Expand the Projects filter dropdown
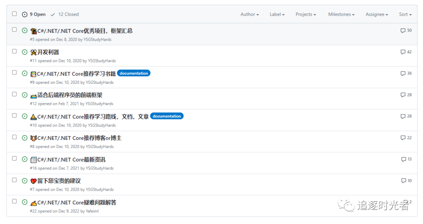The image size is (423, 224). click(x=305, y=14)
